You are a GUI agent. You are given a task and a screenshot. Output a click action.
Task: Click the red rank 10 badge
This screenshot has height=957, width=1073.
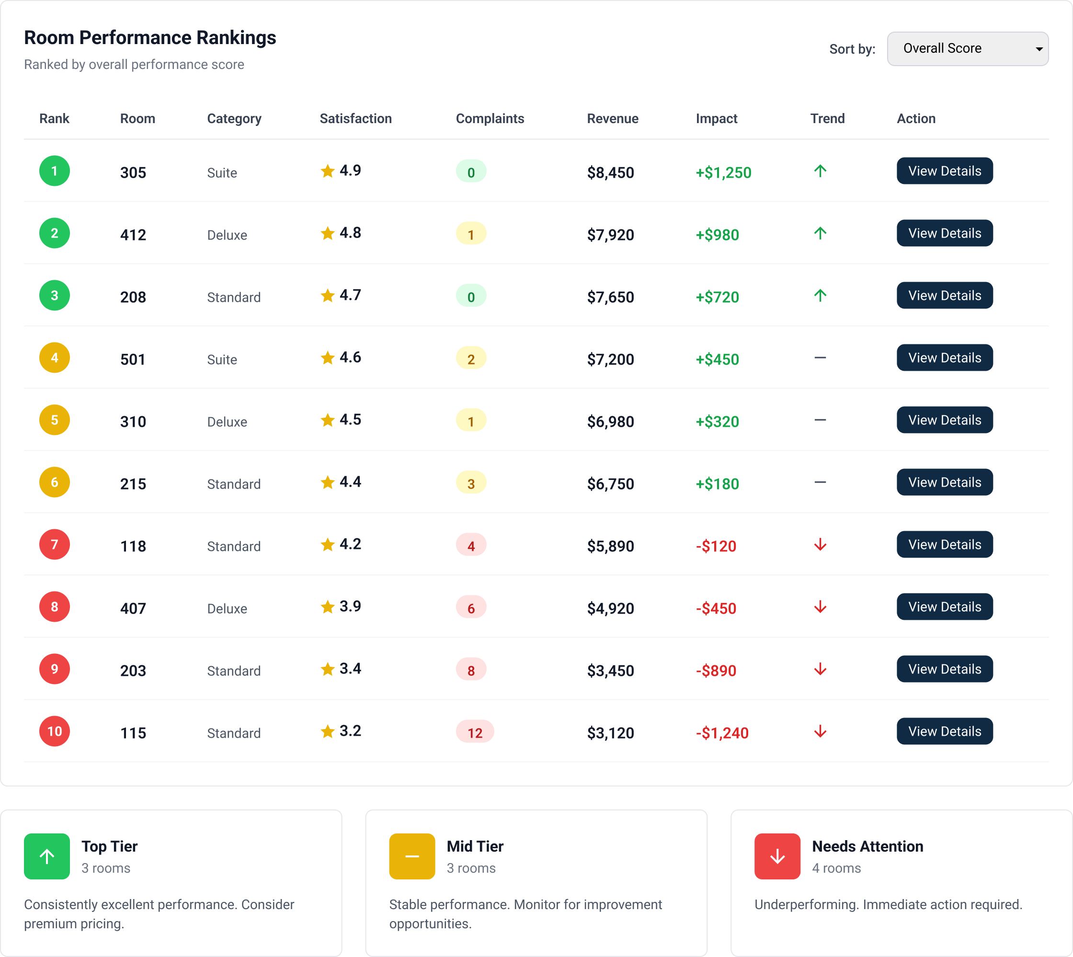54,731
